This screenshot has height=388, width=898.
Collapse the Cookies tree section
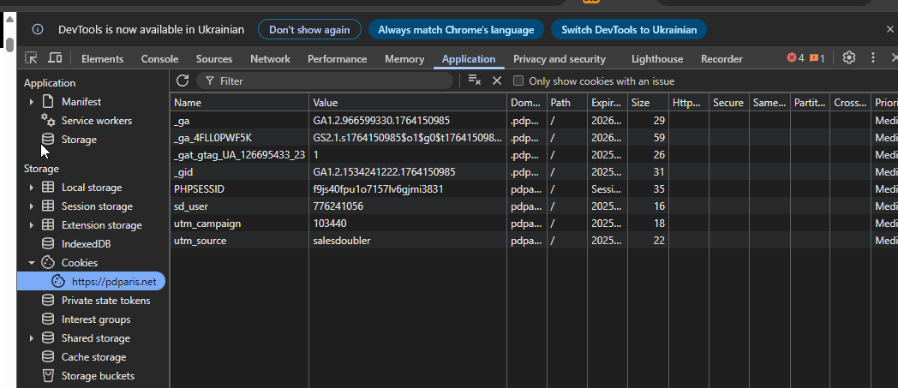pyautogui.click(x=32, y=263)
